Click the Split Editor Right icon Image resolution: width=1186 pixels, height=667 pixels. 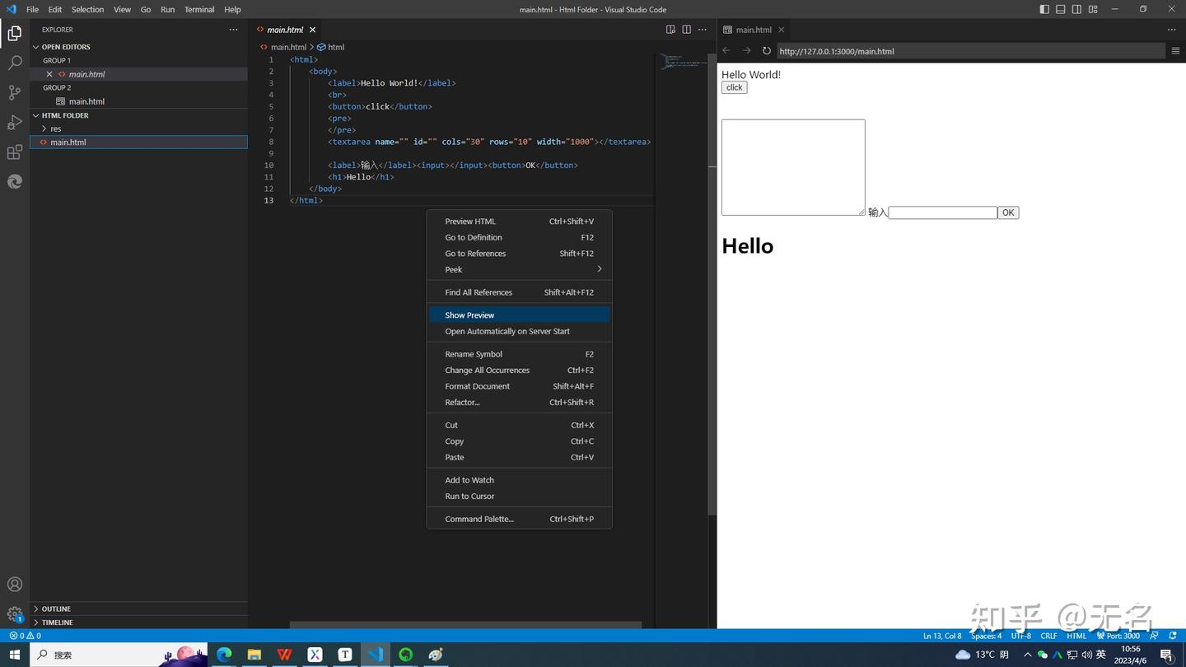coord(686,30)
